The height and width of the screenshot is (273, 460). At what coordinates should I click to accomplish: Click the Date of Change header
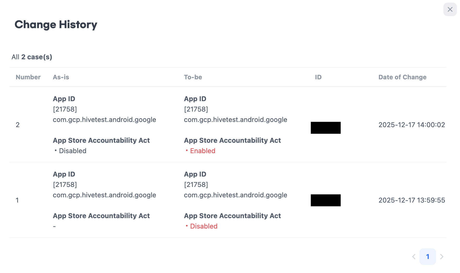click(402, 77)
